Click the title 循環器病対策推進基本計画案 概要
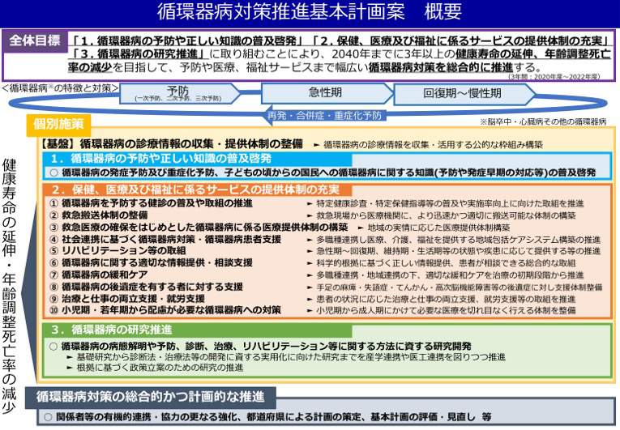Viewport: 620px width, 430px height. 310,11
